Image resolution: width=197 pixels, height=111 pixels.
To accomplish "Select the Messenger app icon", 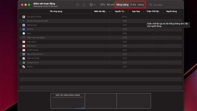I will click(x=24, y=25).
